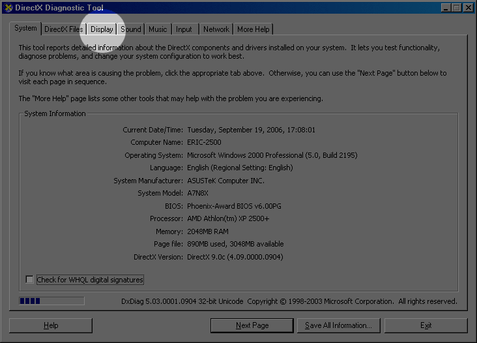Click the 2048MB RAM value
This screenshot has width=477, height=343.
(x=208, y=231)
